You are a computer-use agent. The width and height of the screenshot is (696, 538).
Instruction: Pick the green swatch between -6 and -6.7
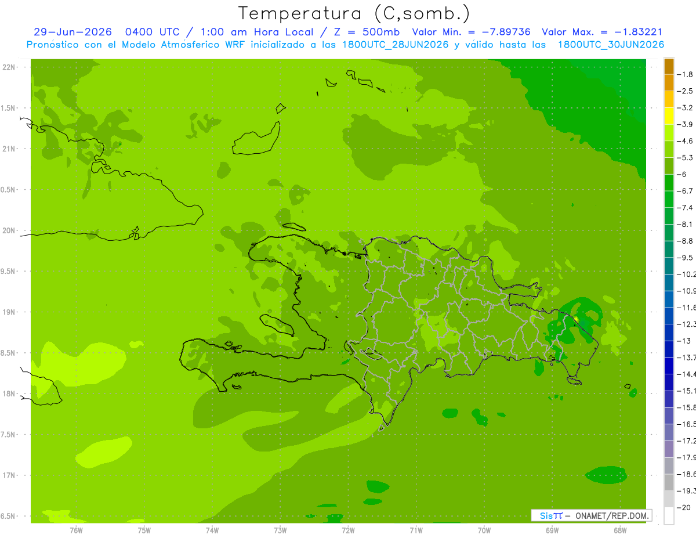[x=669, y=183]
